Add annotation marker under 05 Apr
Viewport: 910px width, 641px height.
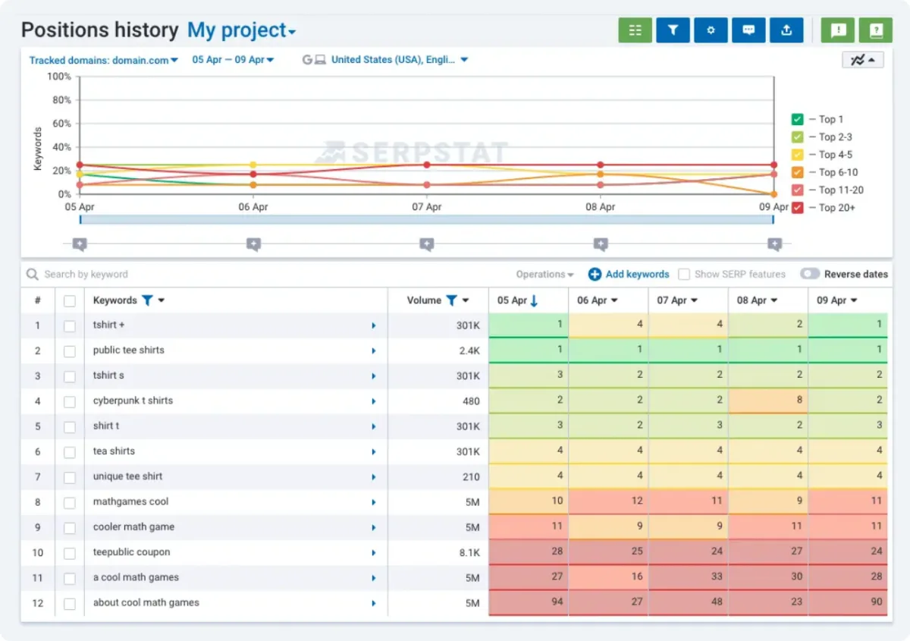(80, 244)
